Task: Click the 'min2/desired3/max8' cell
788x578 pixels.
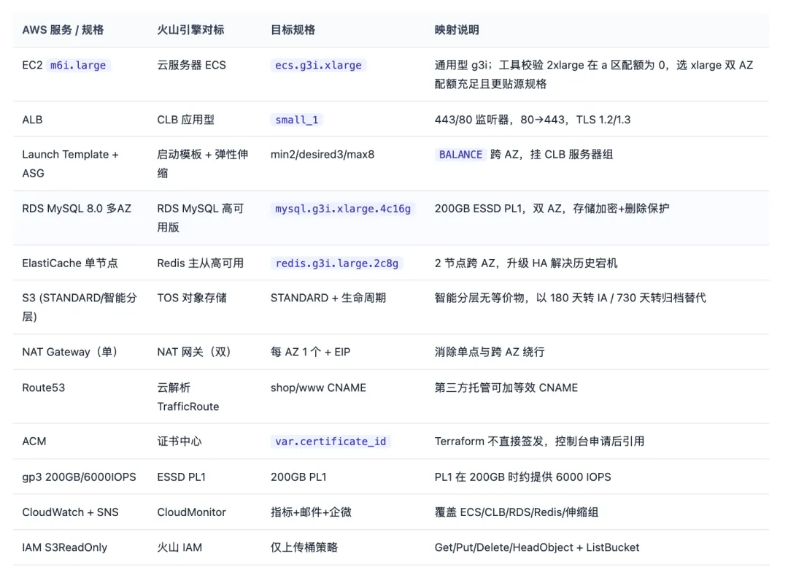Action: [x=322, y=154]
